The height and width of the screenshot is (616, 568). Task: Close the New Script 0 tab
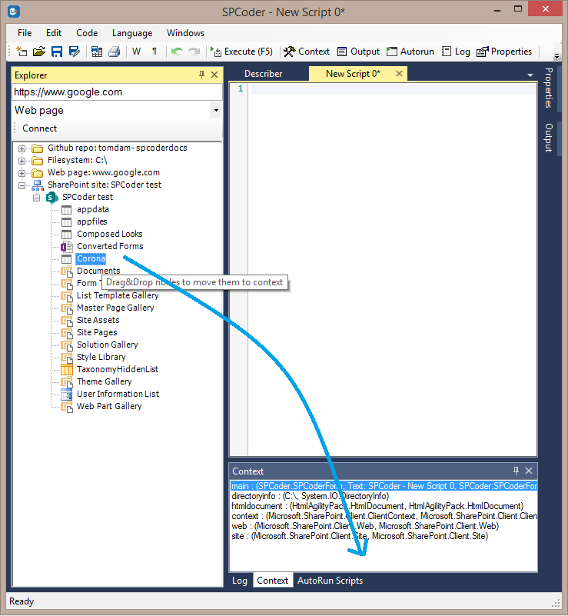tap(399, 74)
